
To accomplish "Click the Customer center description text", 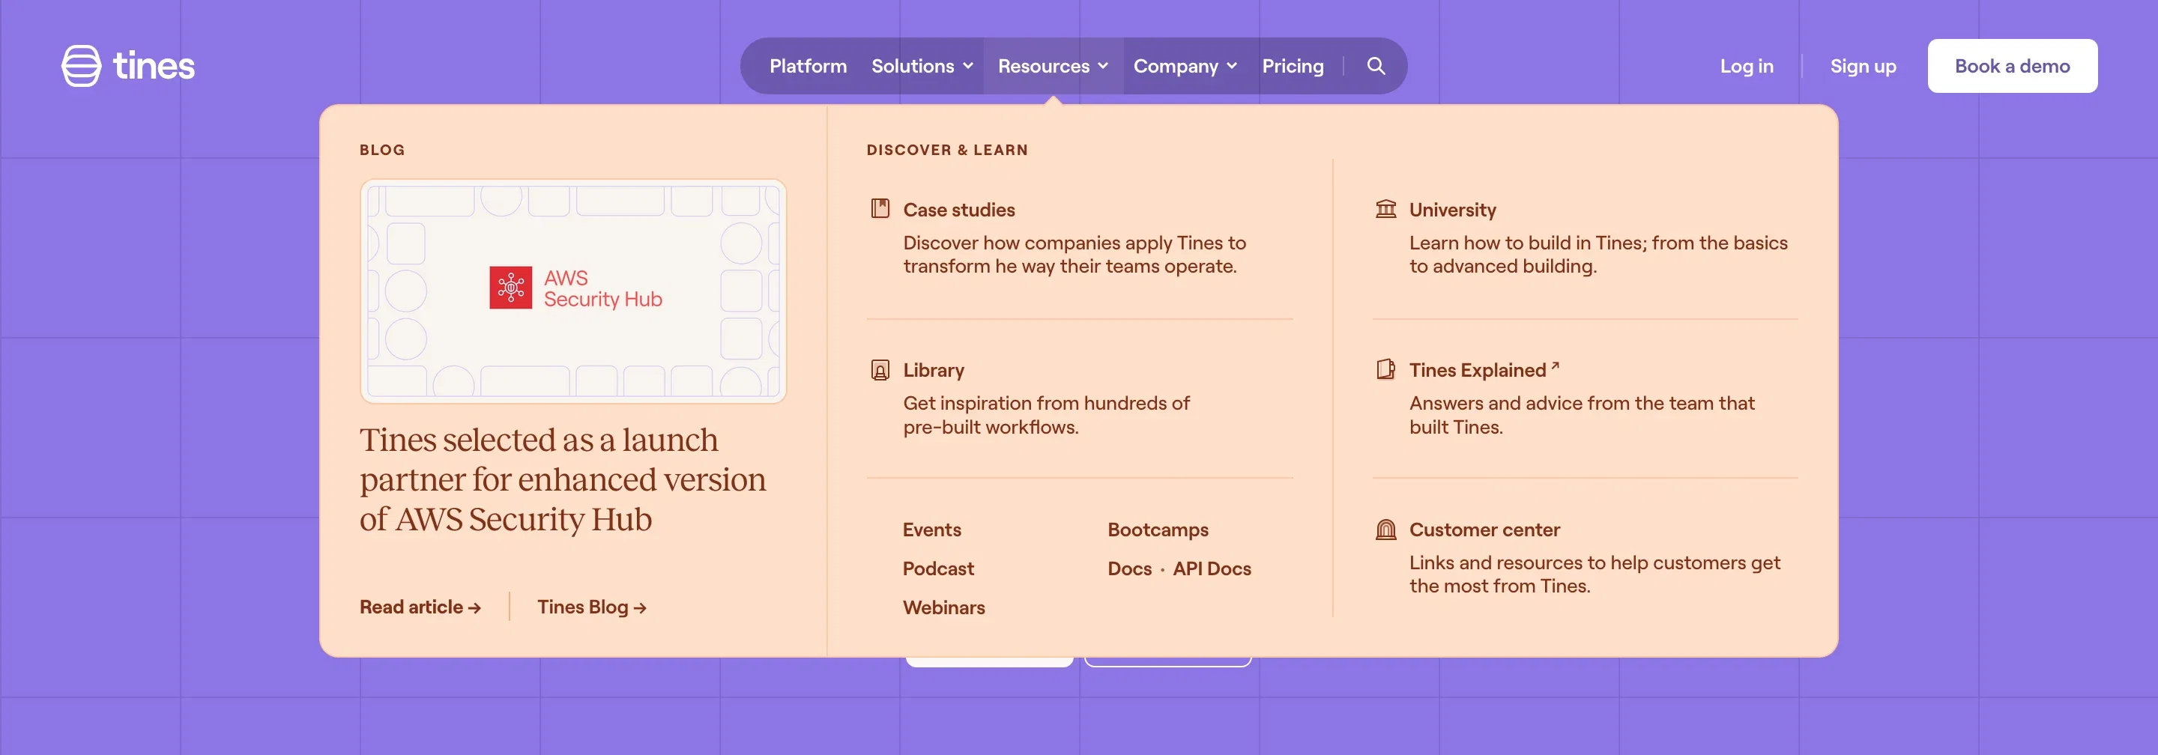I will point(1595,574).
